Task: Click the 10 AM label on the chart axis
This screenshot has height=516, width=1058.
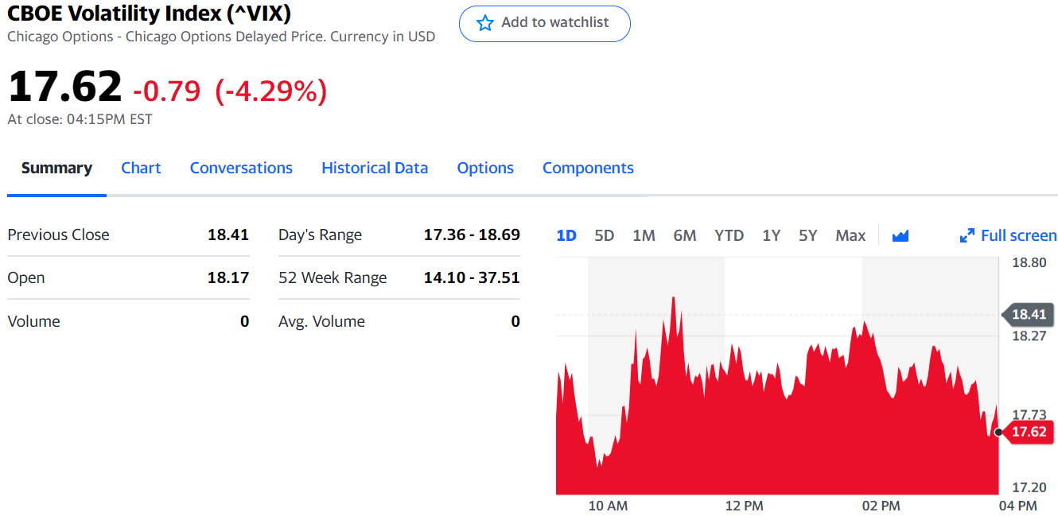Action: (608, 506)
